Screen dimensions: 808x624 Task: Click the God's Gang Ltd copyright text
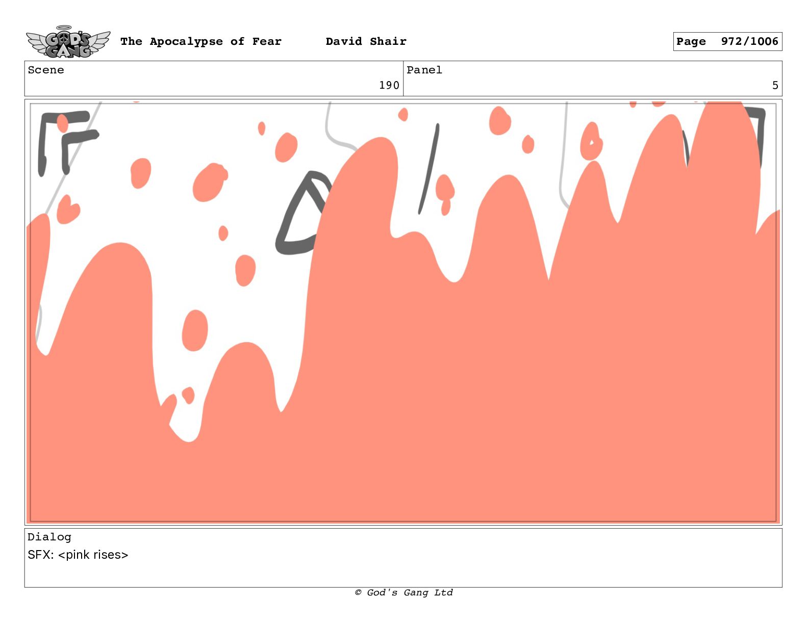click(x=403, y=592)
